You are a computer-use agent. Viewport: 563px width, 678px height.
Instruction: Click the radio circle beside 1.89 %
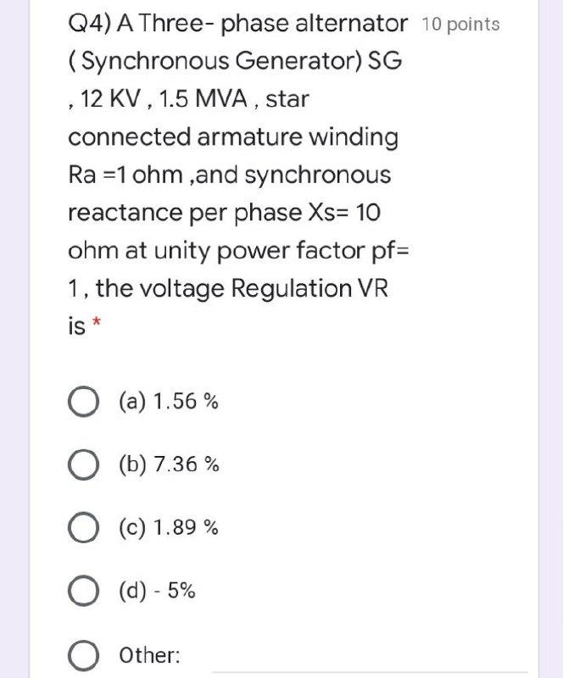point(83,528)
